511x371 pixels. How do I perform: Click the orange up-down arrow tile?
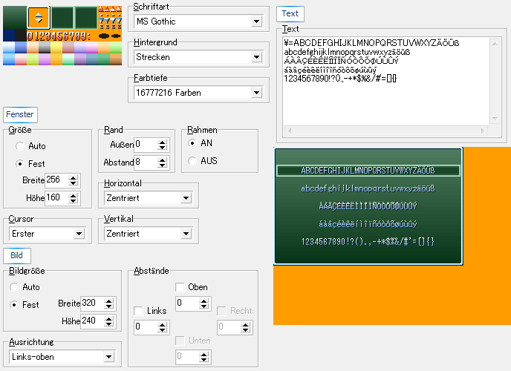coord(39,17)
